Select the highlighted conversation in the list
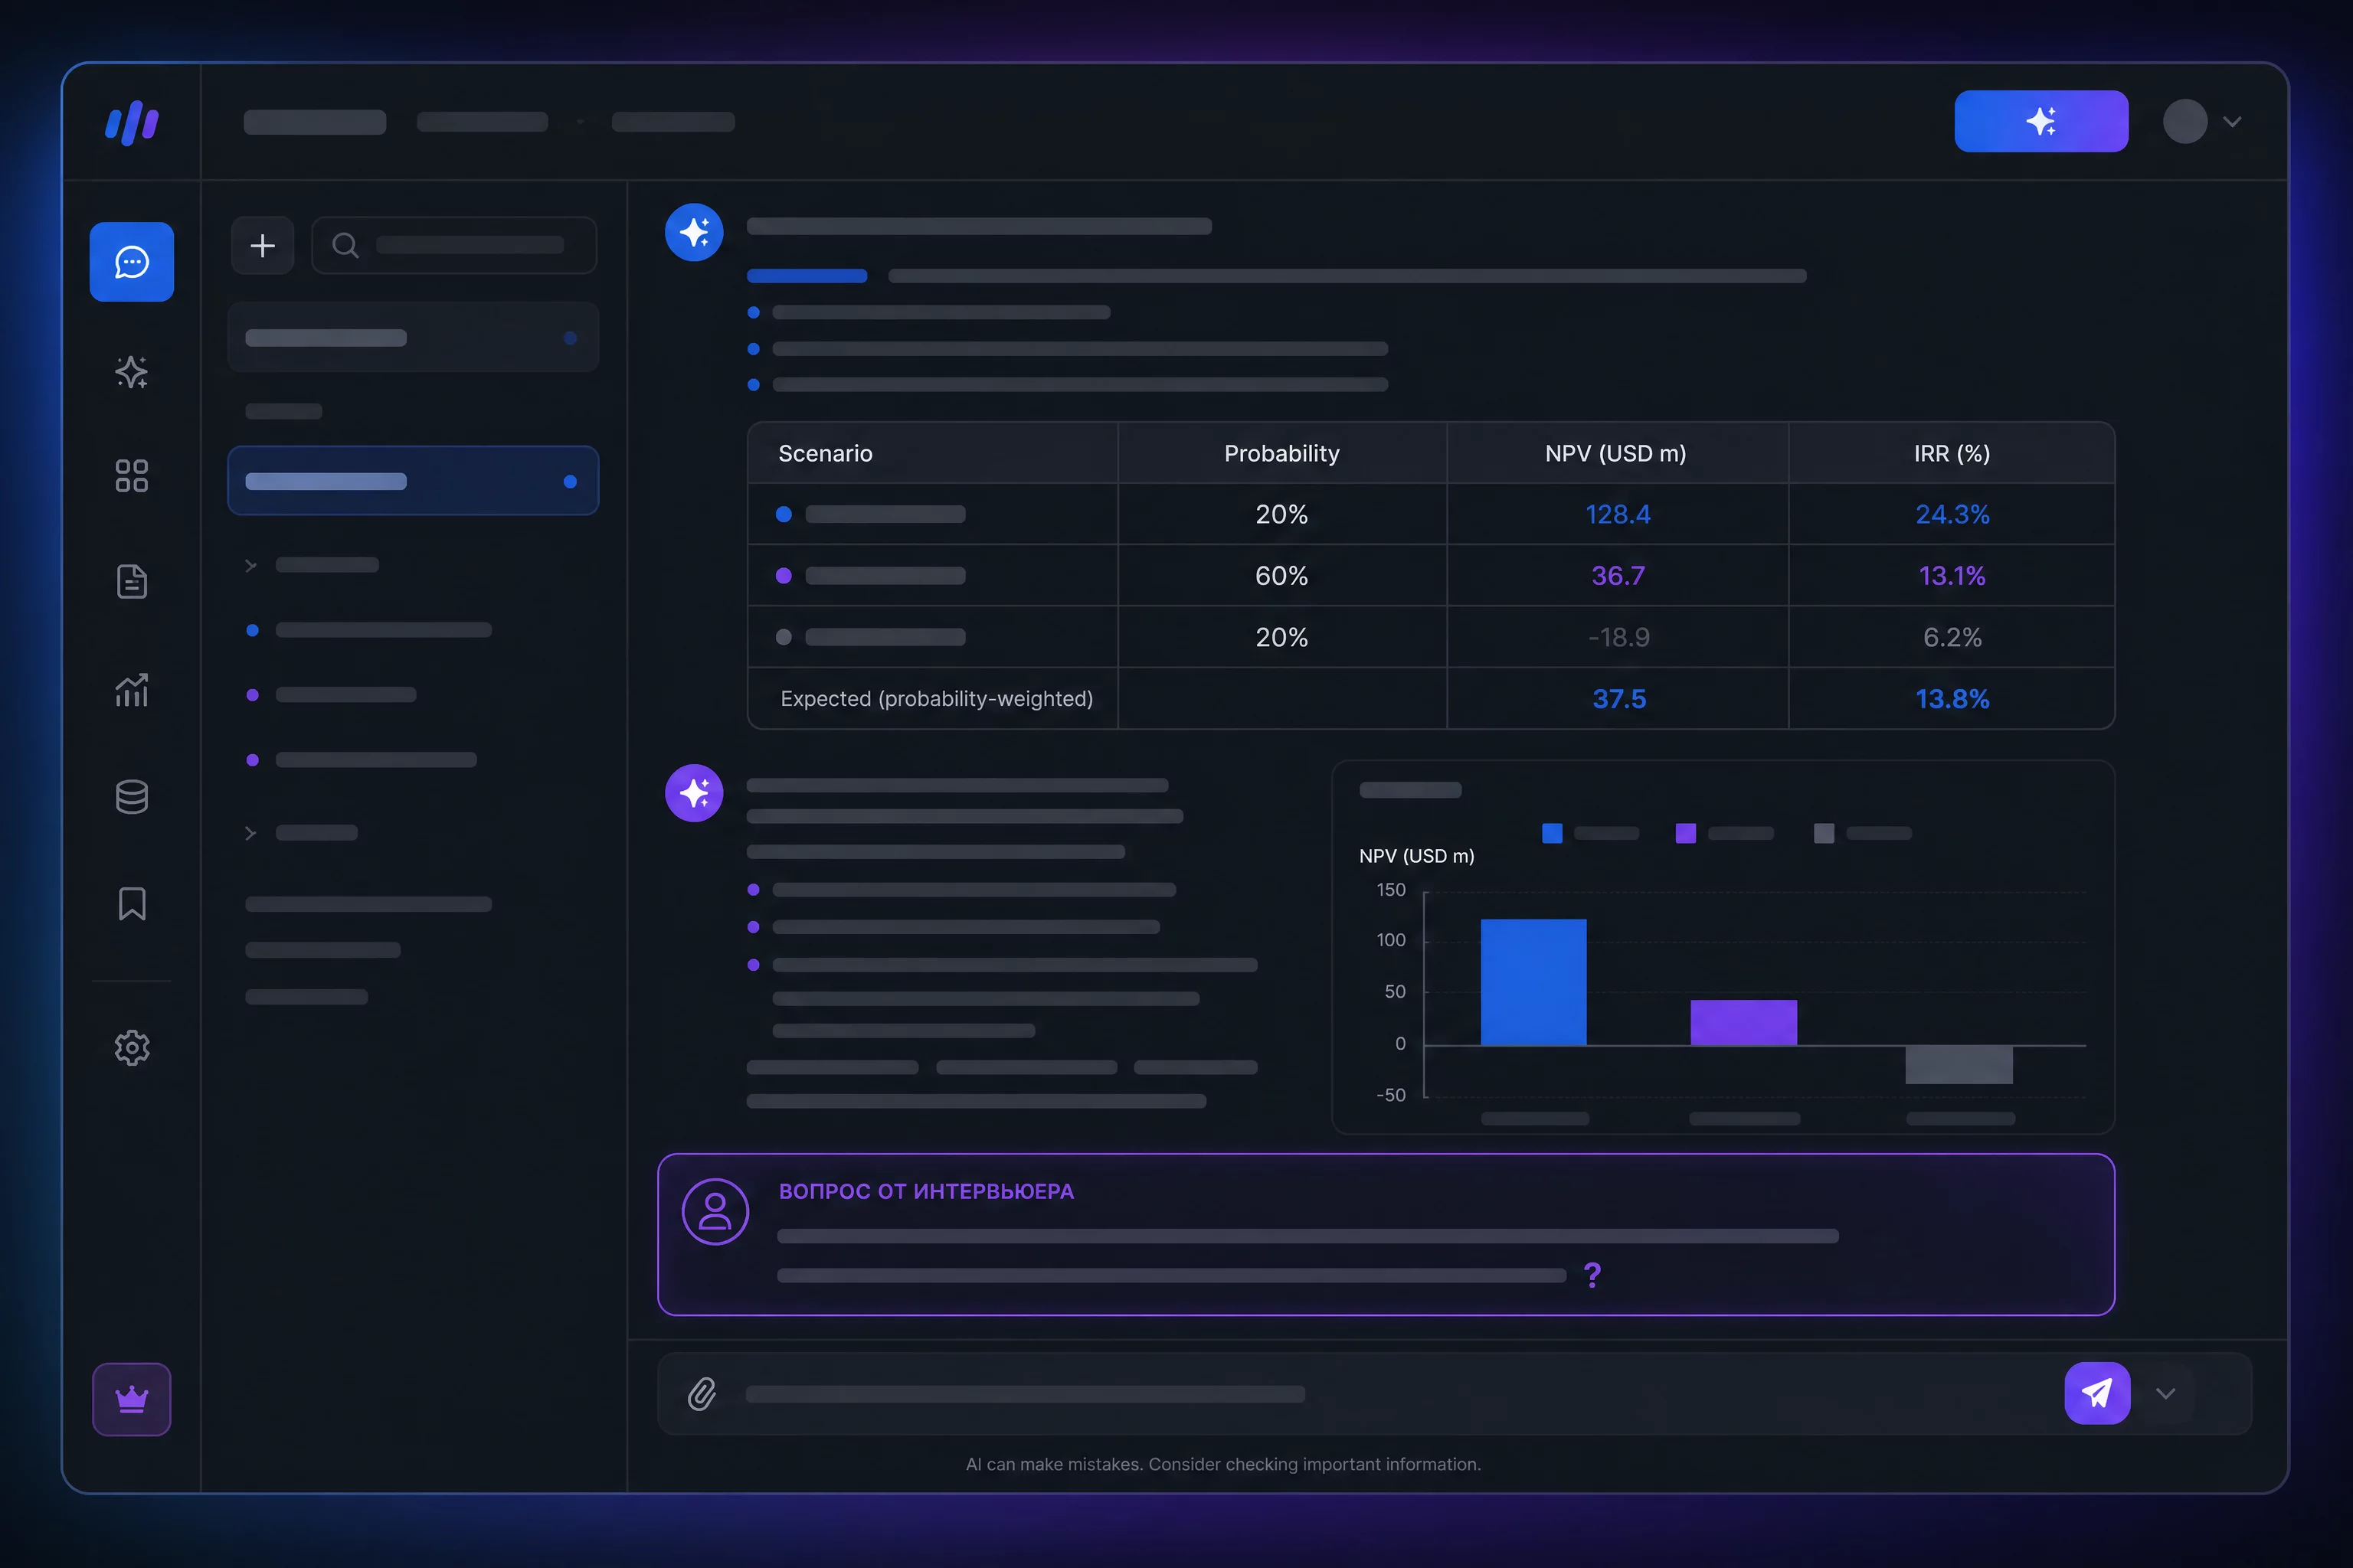This screenshot has width=2353, height=1568. 413,481
